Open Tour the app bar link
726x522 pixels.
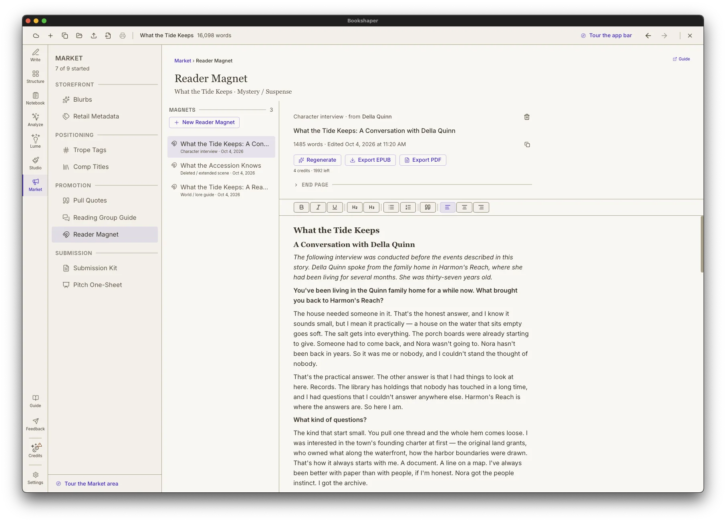tap(606, 36)
